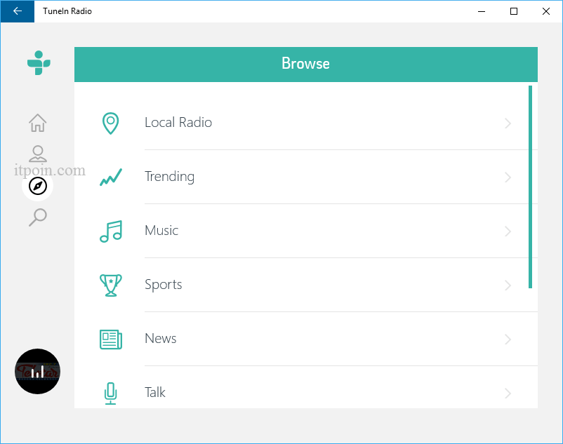Expand Talk via its chevron
The height and width of the screenshot is (444, 563).
click(x=508, y=393)
